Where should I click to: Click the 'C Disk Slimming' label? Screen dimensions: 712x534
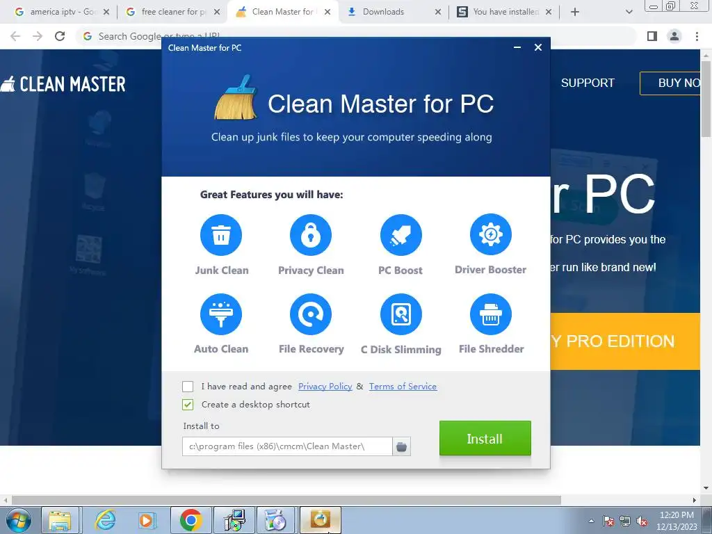401,350
